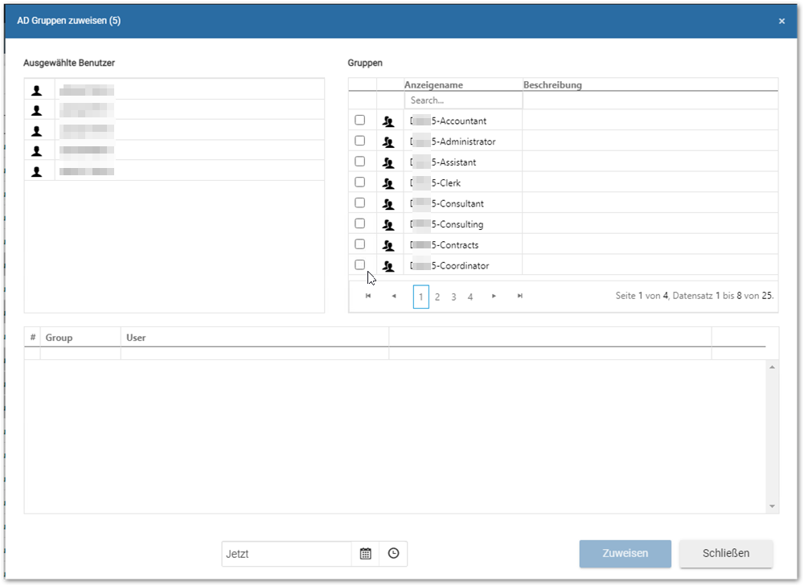Click the Zuweisen button
Viewport: 804px width, 586px height.
pyautogui.click(x=625, y=554)
